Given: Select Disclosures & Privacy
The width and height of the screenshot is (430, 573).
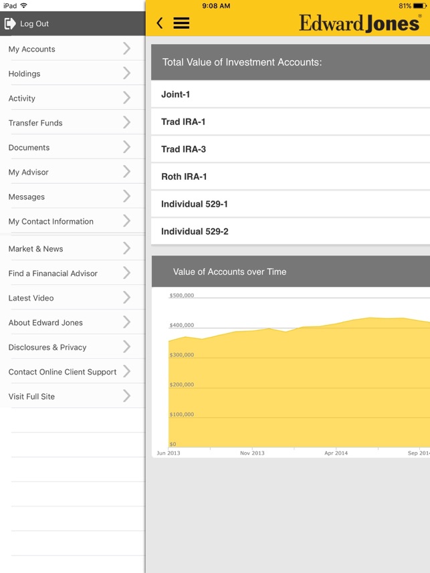Looking at the screenshot, I should click(72, 347).
